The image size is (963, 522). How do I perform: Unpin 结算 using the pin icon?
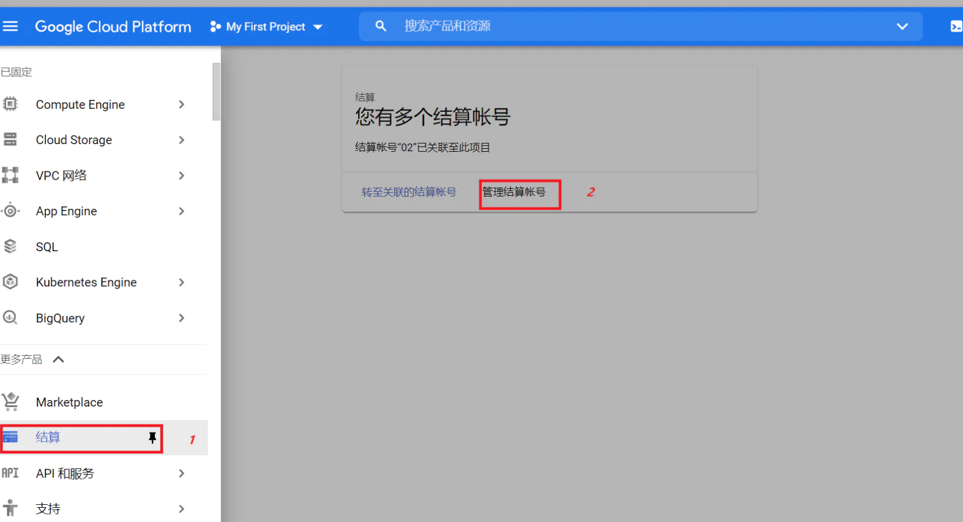pos(152,437)
